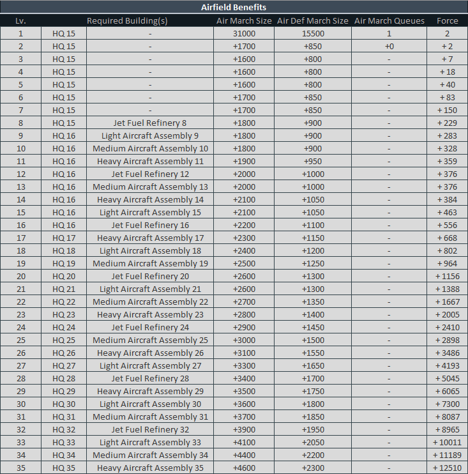Click the Medium Aircraft Assembly 34 cell
The image size is (468, 474).
pyautogui.click(x=150, y=455)
